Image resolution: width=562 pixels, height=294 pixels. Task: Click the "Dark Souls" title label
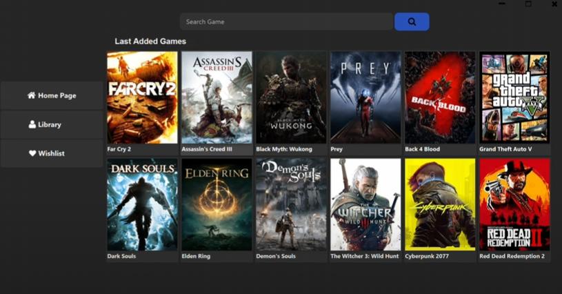click(x=121, y=256)
